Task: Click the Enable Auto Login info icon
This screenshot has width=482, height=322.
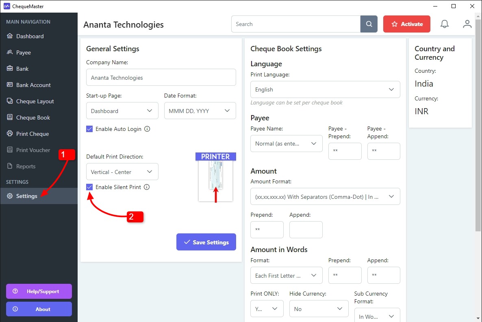Action: click(147, 129)
